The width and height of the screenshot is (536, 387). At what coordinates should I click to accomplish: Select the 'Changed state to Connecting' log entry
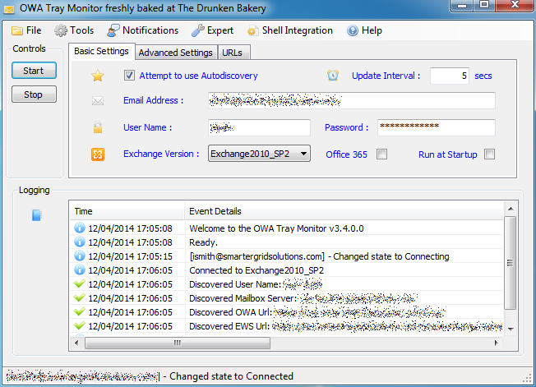click(x=286, y=256)
